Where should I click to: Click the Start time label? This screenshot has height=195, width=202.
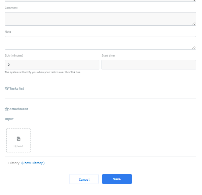(x=108, y=55)
